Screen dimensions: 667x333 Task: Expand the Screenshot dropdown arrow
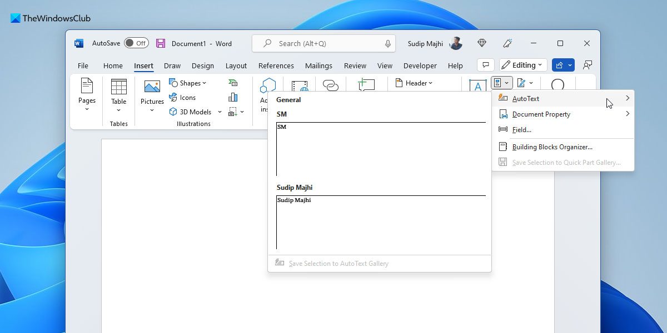[242, 112]
